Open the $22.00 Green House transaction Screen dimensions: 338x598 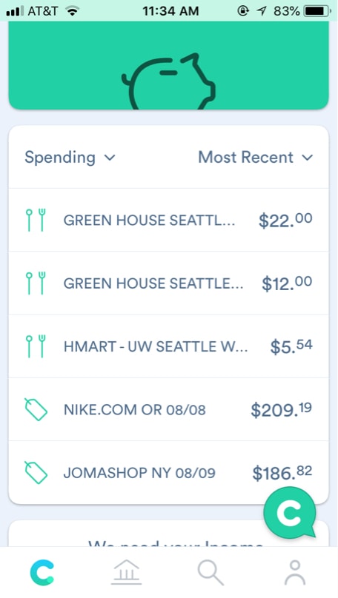click(x=168, y=220)
